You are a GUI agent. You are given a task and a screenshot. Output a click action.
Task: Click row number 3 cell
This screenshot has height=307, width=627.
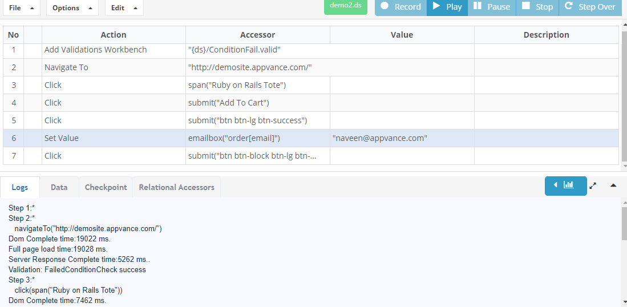(x=13, y=85)
